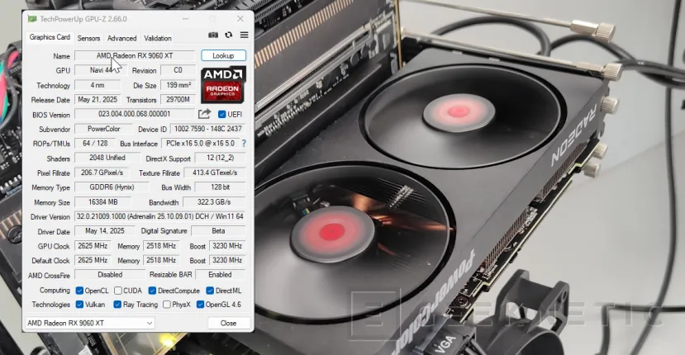Toggle the Ray Tracing checkbox
Viewport: 685px width, 355px height.
(x=117, y=305)
